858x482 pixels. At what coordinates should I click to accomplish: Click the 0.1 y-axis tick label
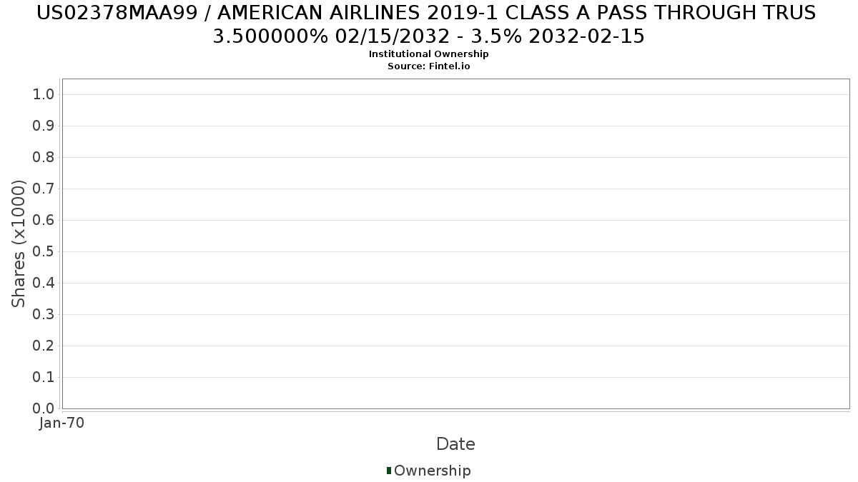click(44, 377)
